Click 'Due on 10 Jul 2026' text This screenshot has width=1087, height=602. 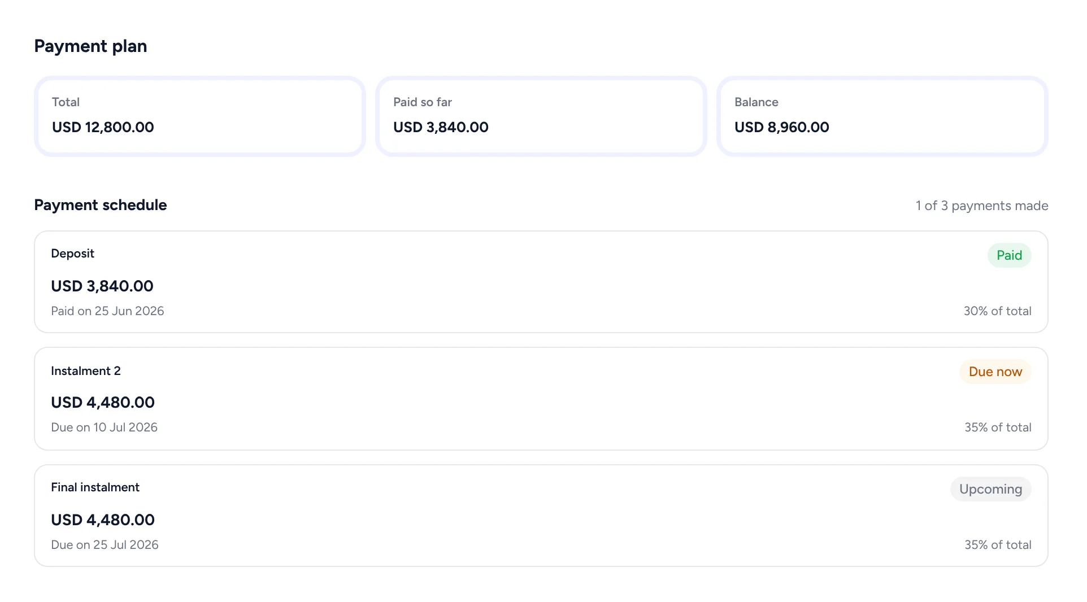click(104, 427)
